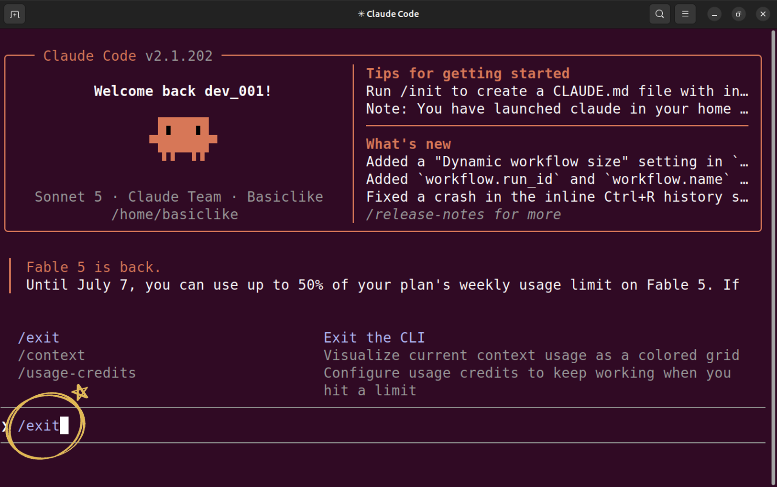Click the terminal vertical scrollbar
The width and height of the screenshot is (777, 487).
tap(773, 258)
